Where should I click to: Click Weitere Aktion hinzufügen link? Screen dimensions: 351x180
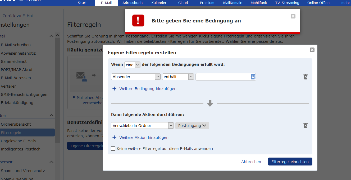point(144,138)
